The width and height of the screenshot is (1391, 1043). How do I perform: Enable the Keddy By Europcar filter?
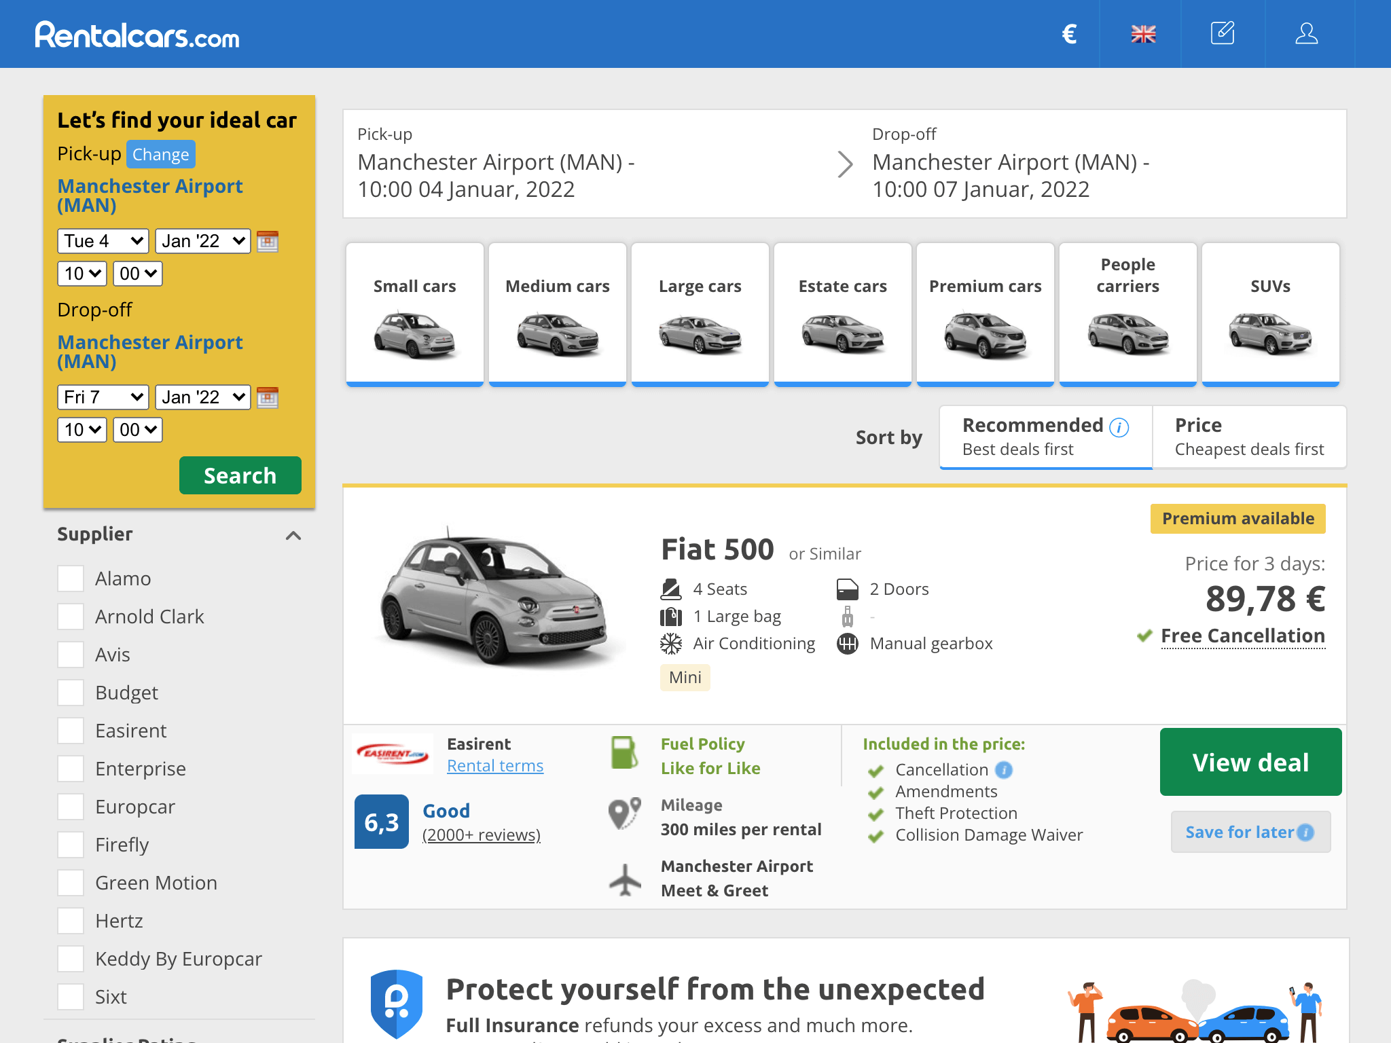(x=71, y=959)
